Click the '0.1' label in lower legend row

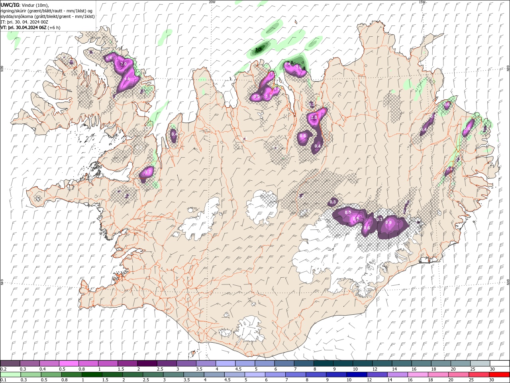[4, 380]
